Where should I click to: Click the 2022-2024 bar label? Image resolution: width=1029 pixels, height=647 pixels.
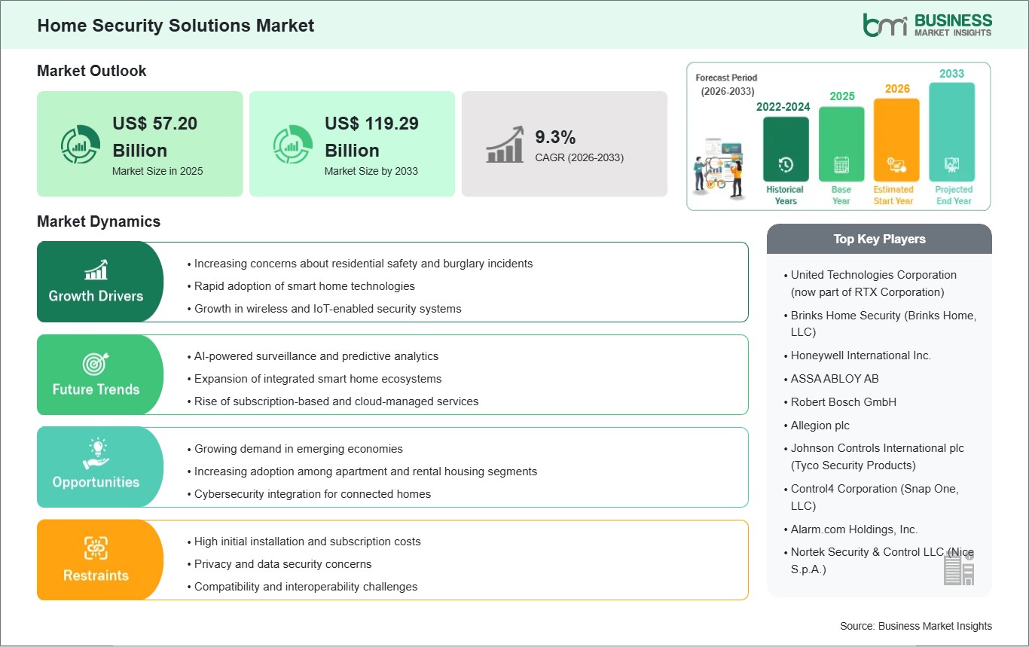[783, 107]
